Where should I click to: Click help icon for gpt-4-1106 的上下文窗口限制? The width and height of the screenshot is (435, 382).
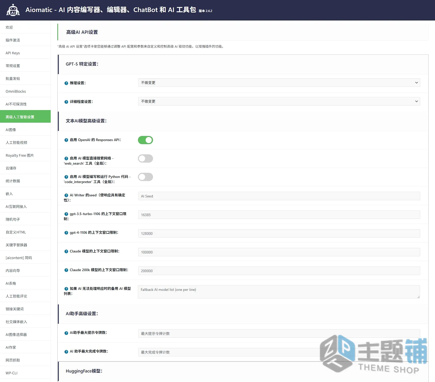66,233
